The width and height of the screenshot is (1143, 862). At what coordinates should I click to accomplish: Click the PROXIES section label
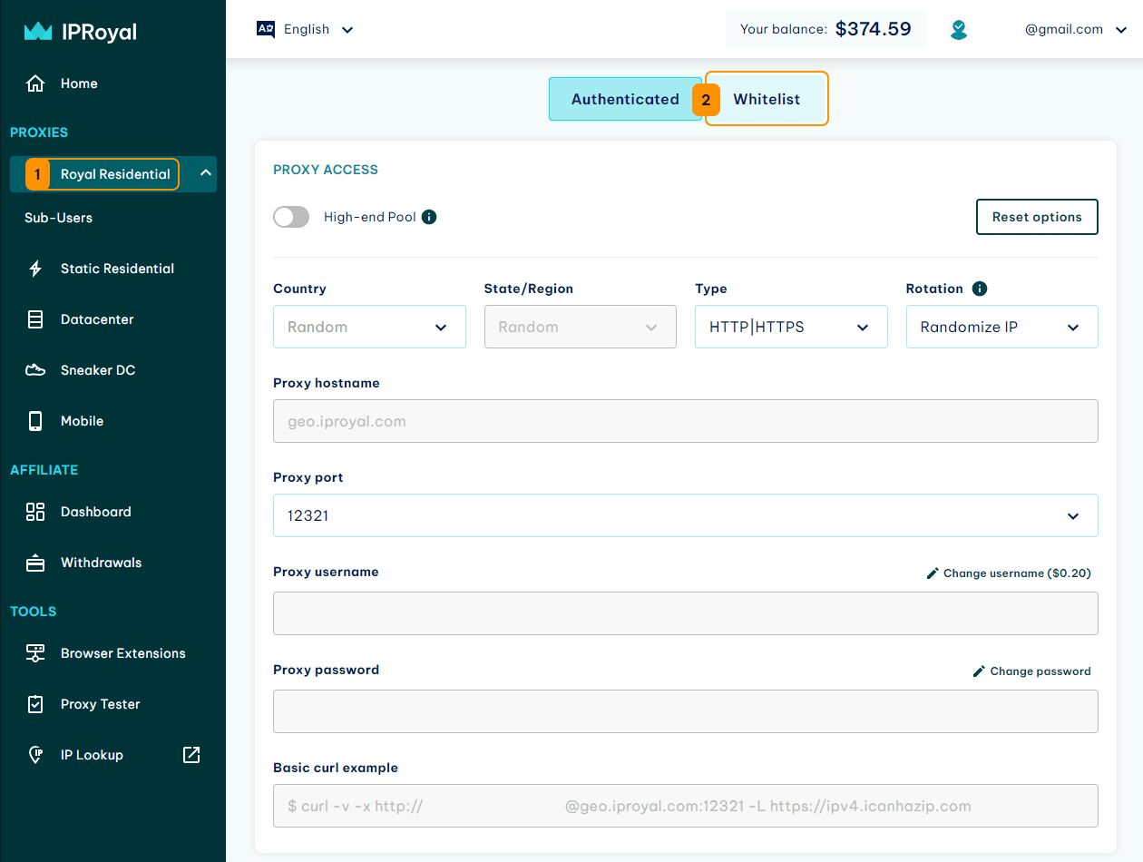click(39, 132)
